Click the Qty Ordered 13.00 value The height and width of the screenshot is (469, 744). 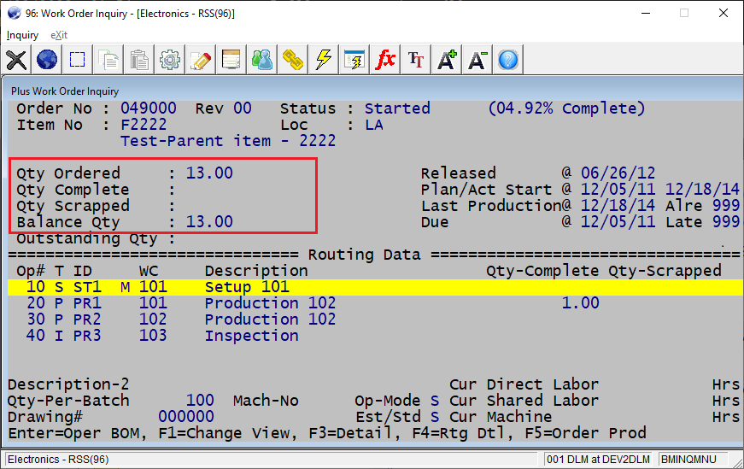(209, 173)
